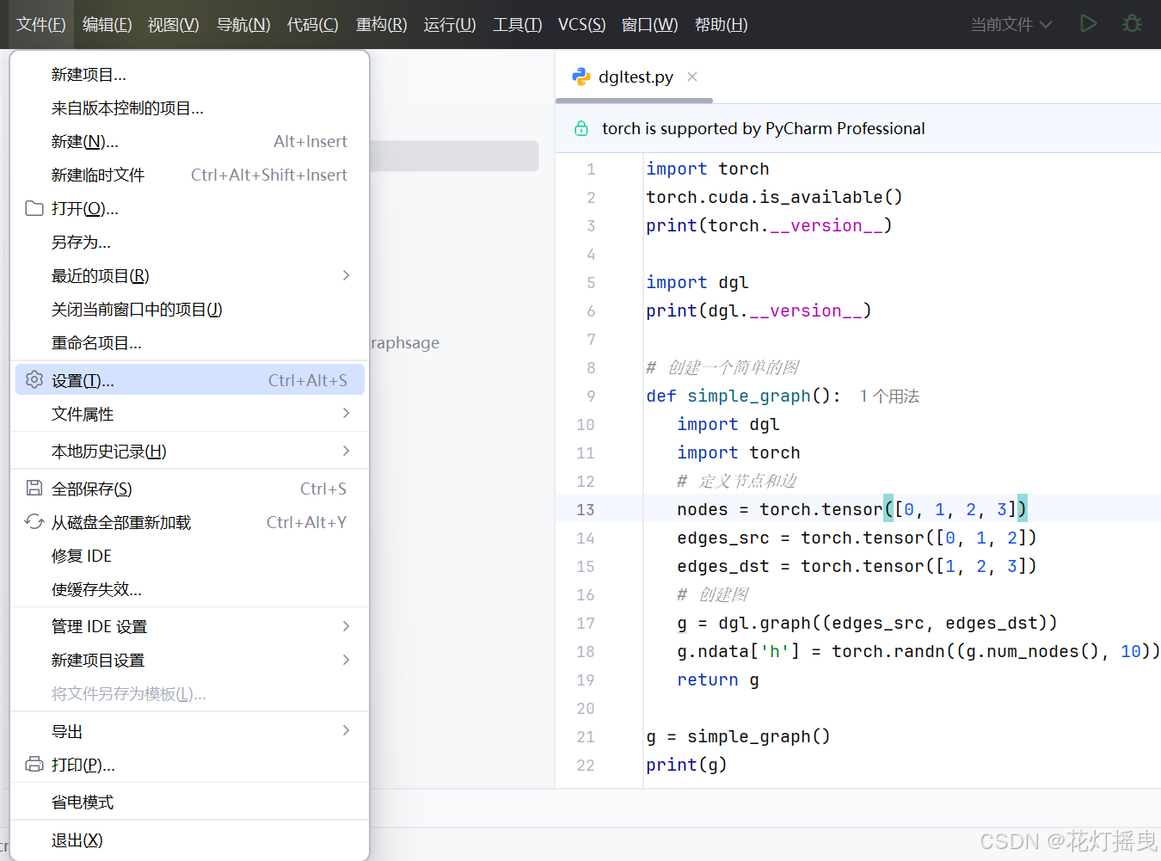
Task: Click the g.ndata['h'] line of code
Action: click(x=918, y=651)
